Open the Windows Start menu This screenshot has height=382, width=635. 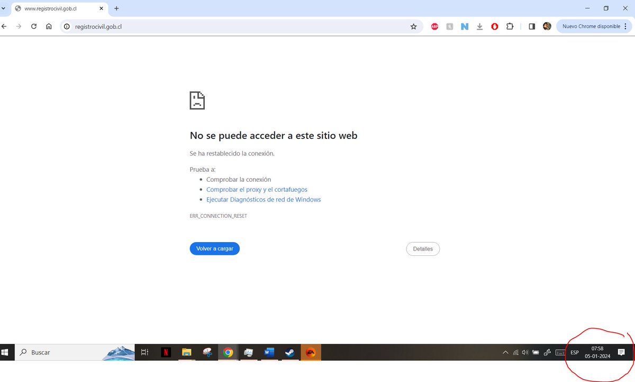[6, 352]
